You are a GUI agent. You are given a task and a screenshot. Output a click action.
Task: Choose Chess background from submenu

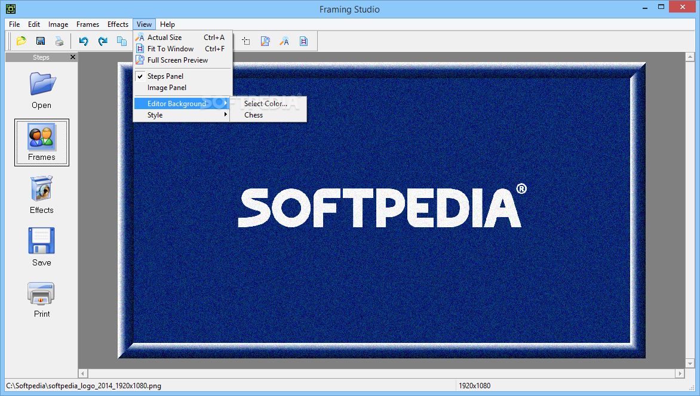tap(268, 115)
